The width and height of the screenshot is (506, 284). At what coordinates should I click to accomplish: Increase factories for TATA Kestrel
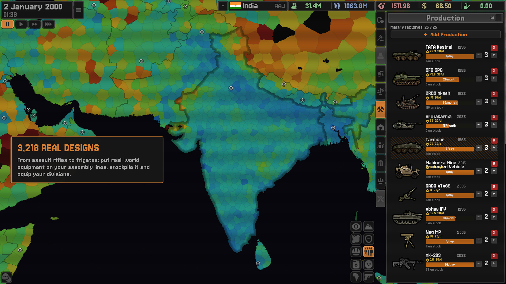494,55
